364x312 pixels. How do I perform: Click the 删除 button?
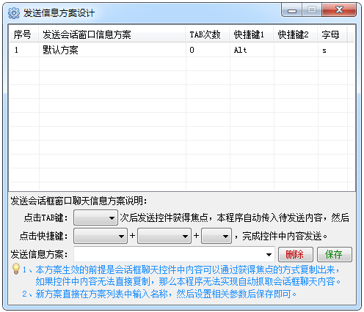click(296, 254)
